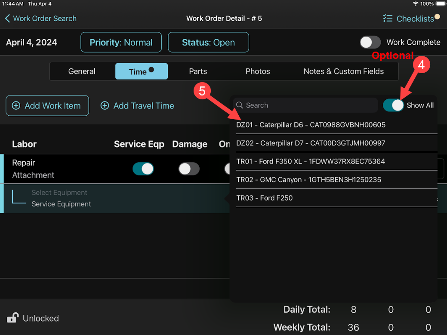Open the Priority: Normal selector
The width and height of the screenshot is (447, 335).
tap(121, 43)
